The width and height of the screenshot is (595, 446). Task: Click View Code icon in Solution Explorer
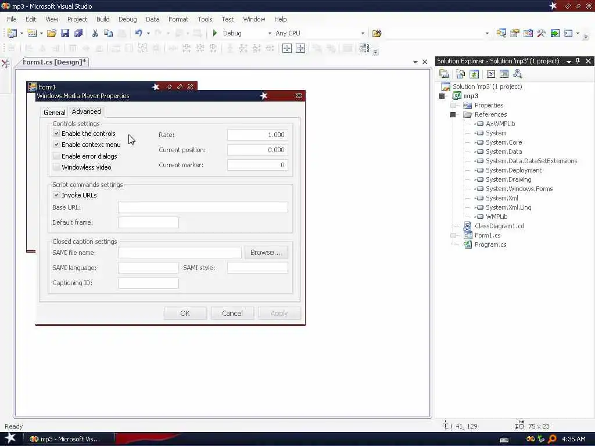pos(490,74)
